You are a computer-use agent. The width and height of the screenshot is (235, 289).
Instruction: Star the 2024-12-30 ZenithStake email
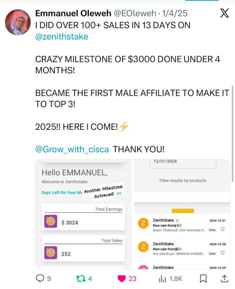pos(223,252)
